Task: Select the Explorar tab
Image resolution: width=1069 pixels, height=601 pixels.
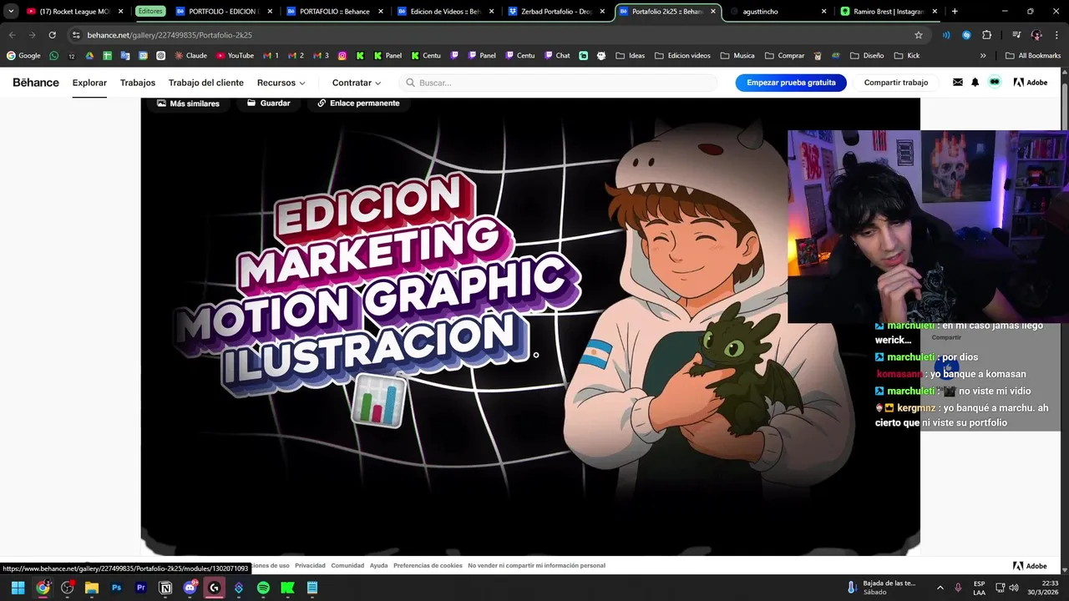Action: tap(89, 83)
